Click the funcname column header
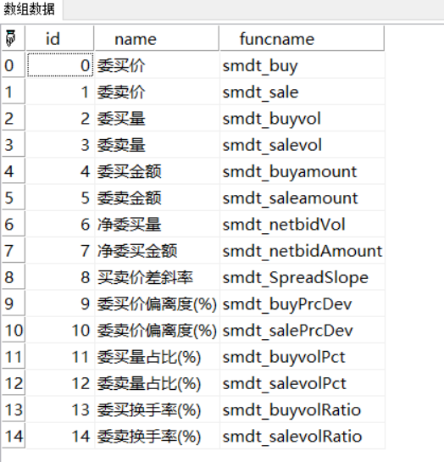Viewport: 444px width, 462px height. [x=302, y=39]
